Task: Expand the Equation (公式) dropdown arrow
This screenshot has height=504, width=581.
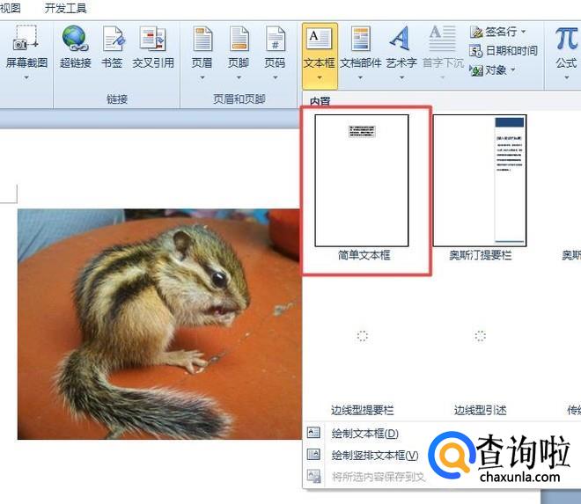Action: click(x=567, y=77)
